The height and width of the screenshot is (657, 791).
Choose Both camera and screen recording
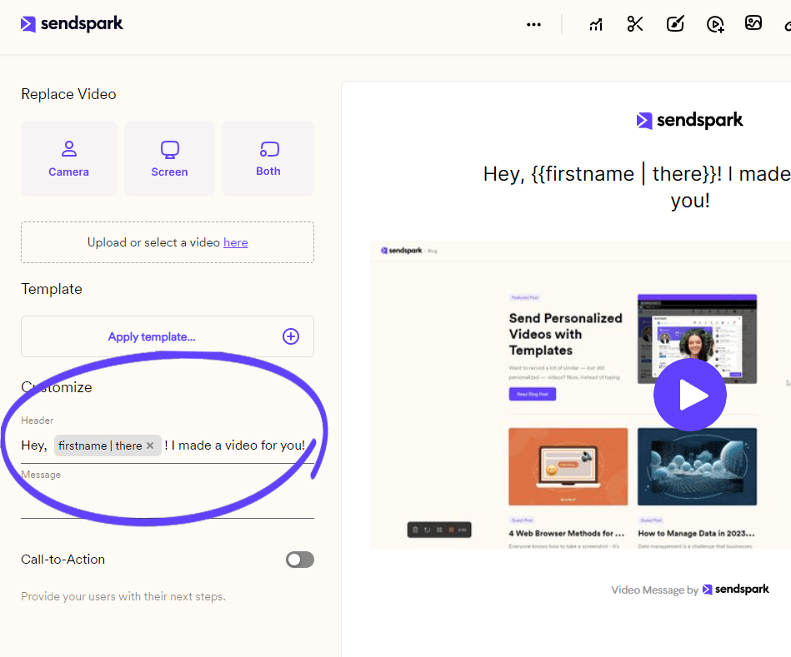tap(268, 158)
